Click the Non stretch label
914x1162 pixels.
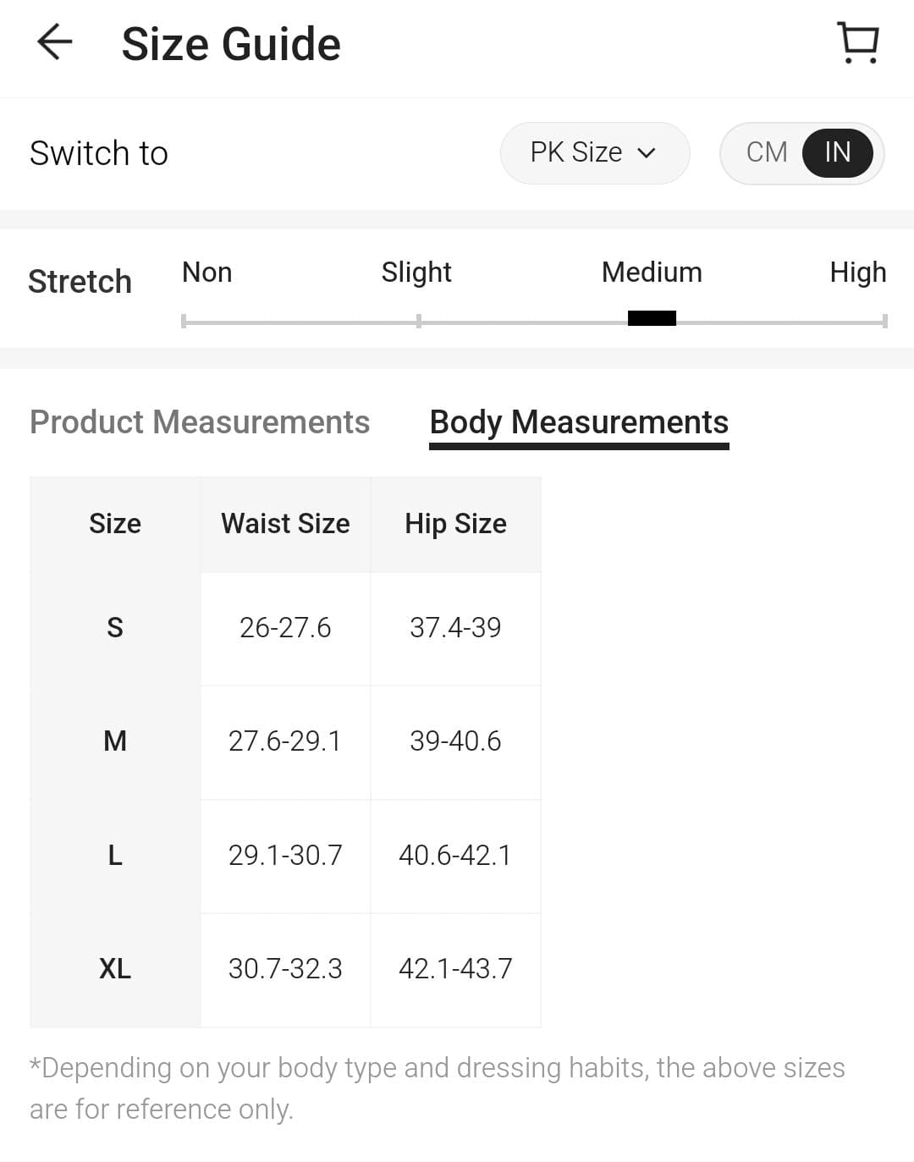206,273
